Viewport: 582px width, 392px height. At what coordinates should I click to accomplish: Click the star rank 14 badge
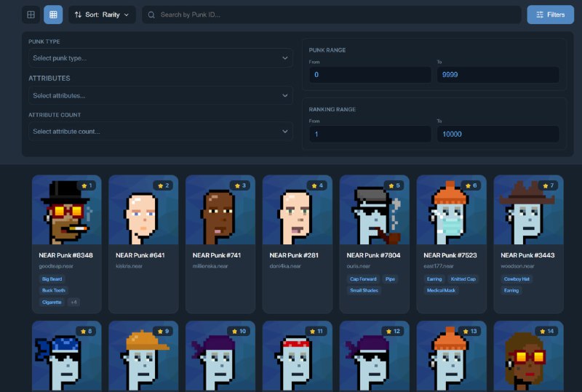point(547,331)
